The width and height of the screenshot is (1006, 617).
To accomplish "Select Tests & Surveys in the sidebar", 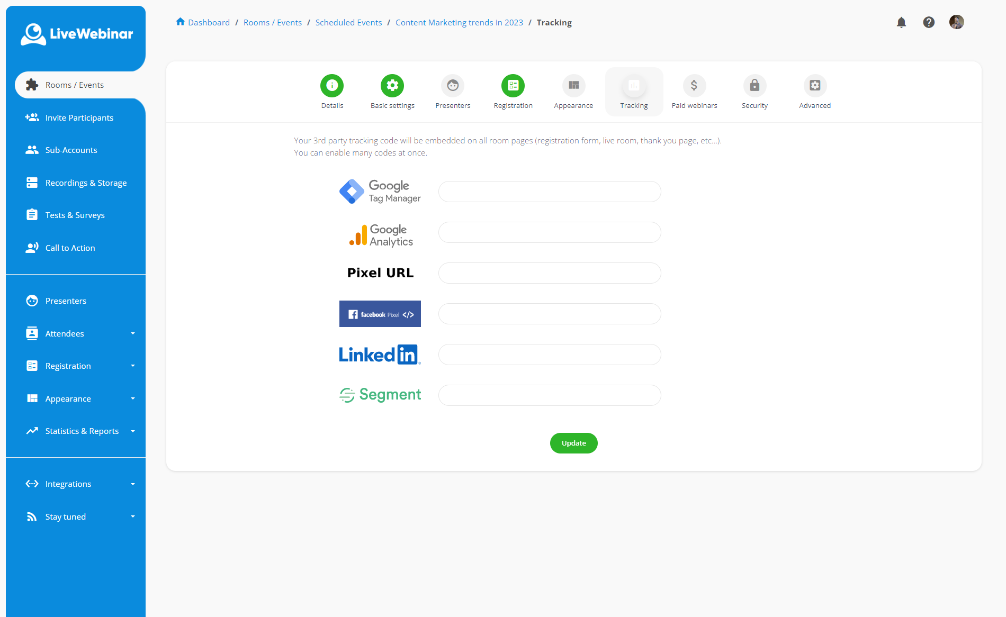I will coord(75,215).
